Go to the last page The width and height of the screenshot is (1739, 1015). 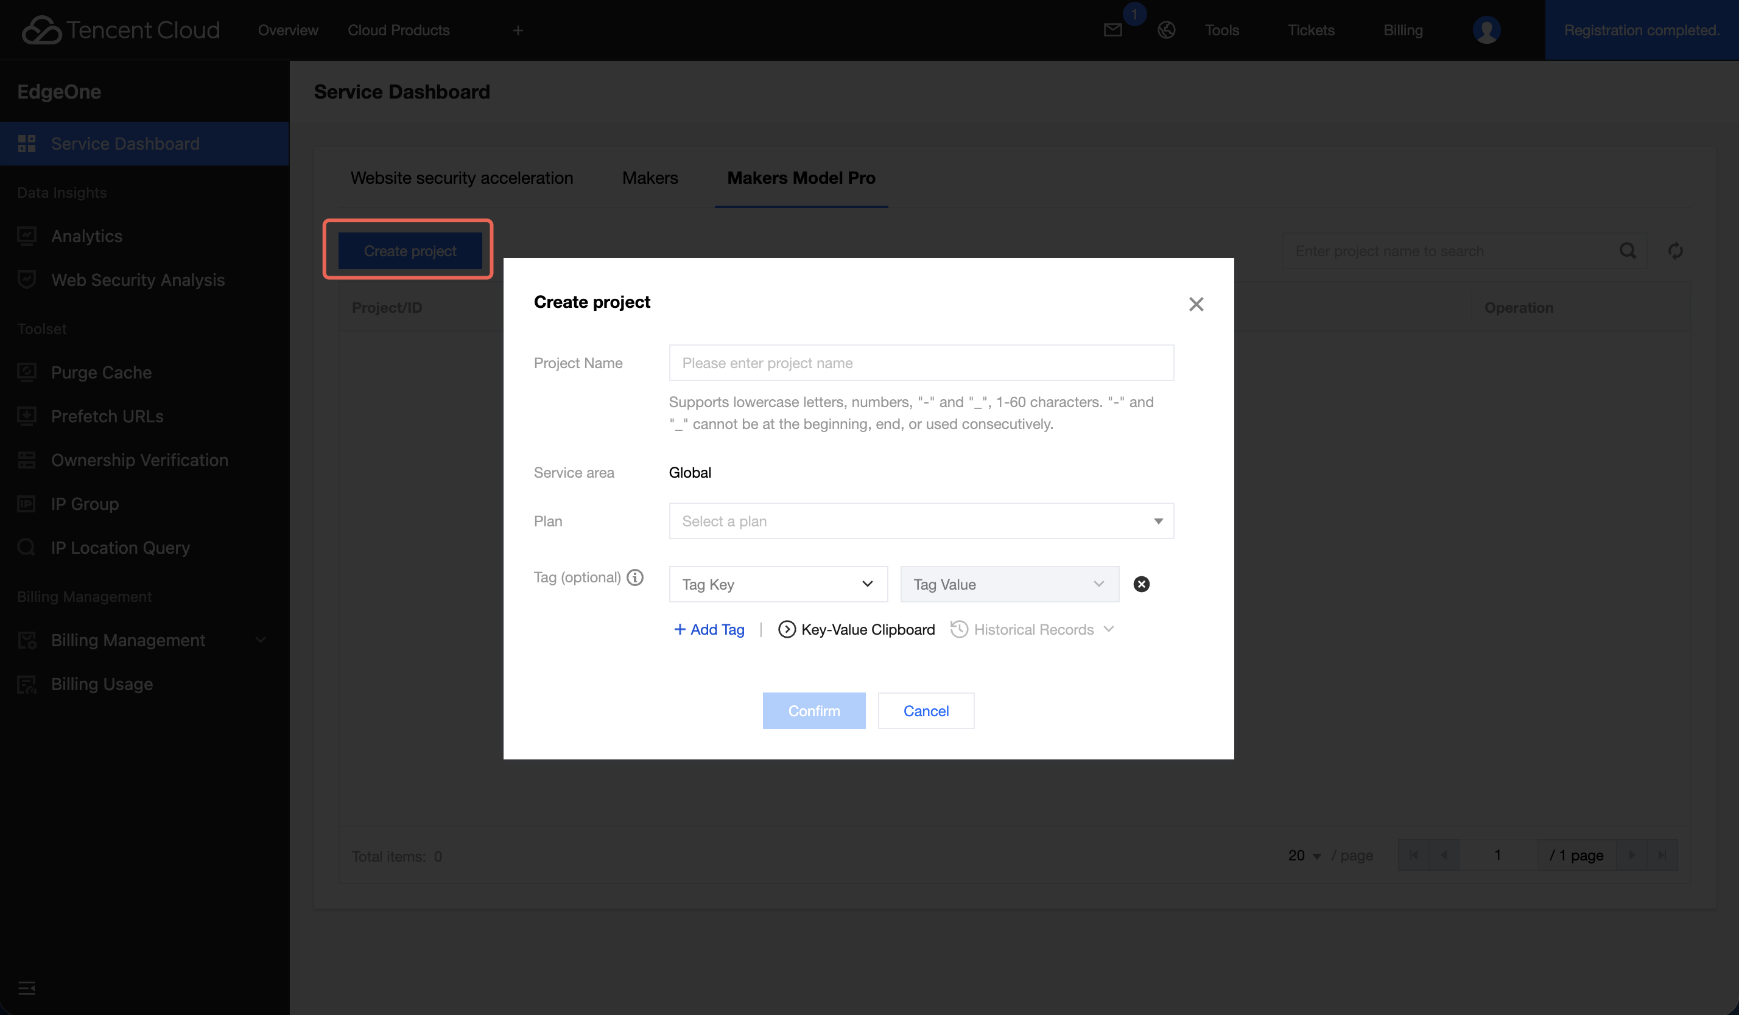pyautogui.click(x=1662, y=855)
